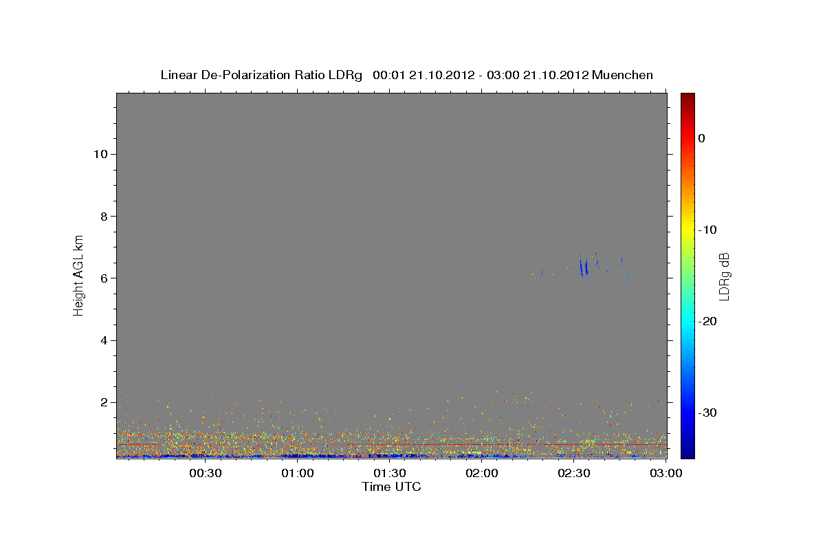
Task: Click the 02:30 time tick label
Action: [x=574, y=473]
